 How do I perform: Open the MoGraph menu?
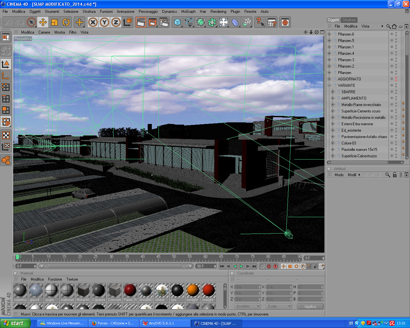click(x=188, y=12)
